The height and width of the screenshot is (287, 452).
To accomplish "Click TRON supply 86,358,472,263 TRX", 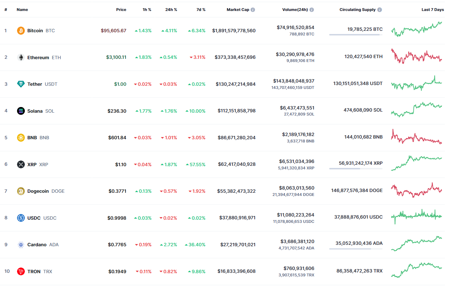I will (360, 271).
